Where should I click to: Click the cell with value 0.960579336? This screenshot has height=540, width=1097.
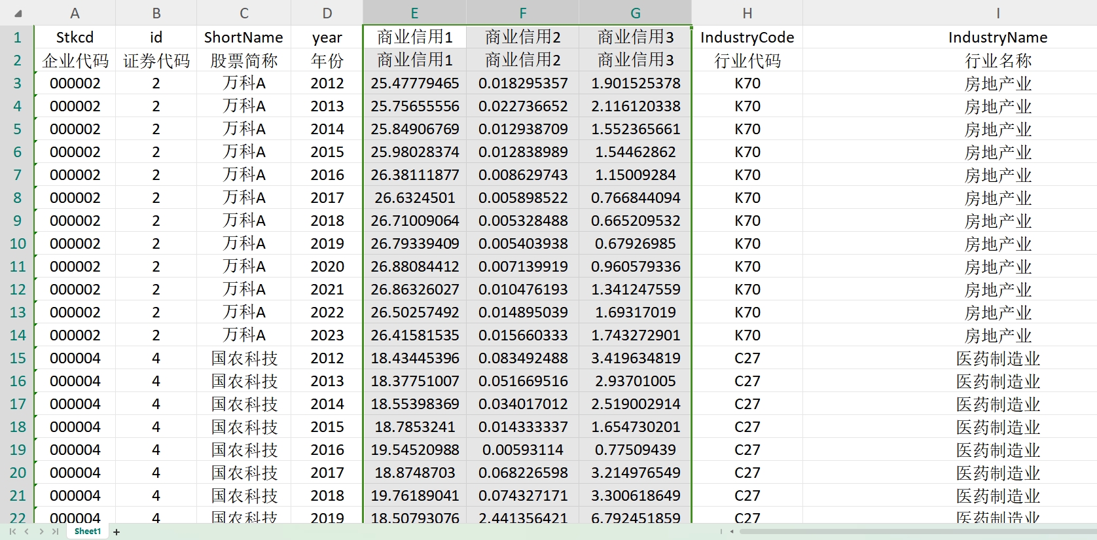coord(635,266)
